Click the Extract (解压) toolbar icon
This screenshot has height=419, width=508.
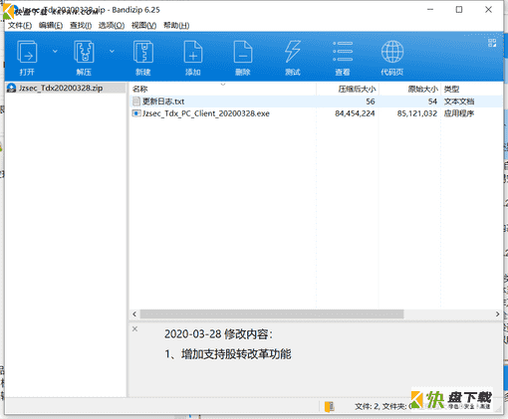point(84,52)
